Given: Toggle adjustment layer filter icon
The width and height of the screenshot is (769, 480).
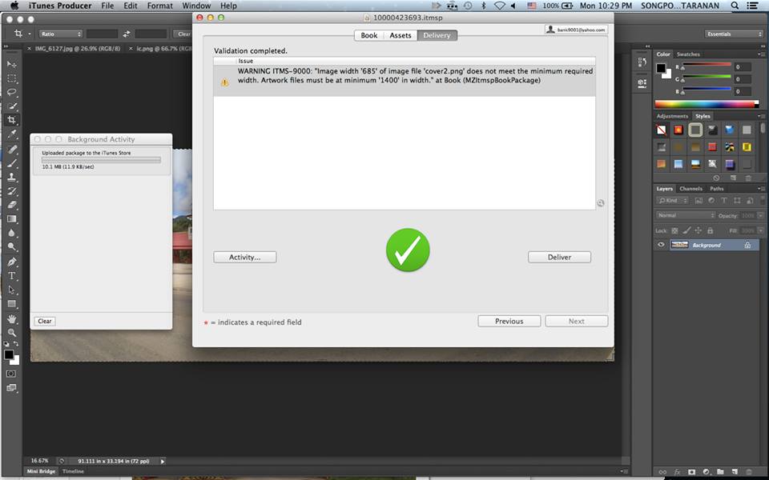Looking at the screenshot, I should point(711,200).
